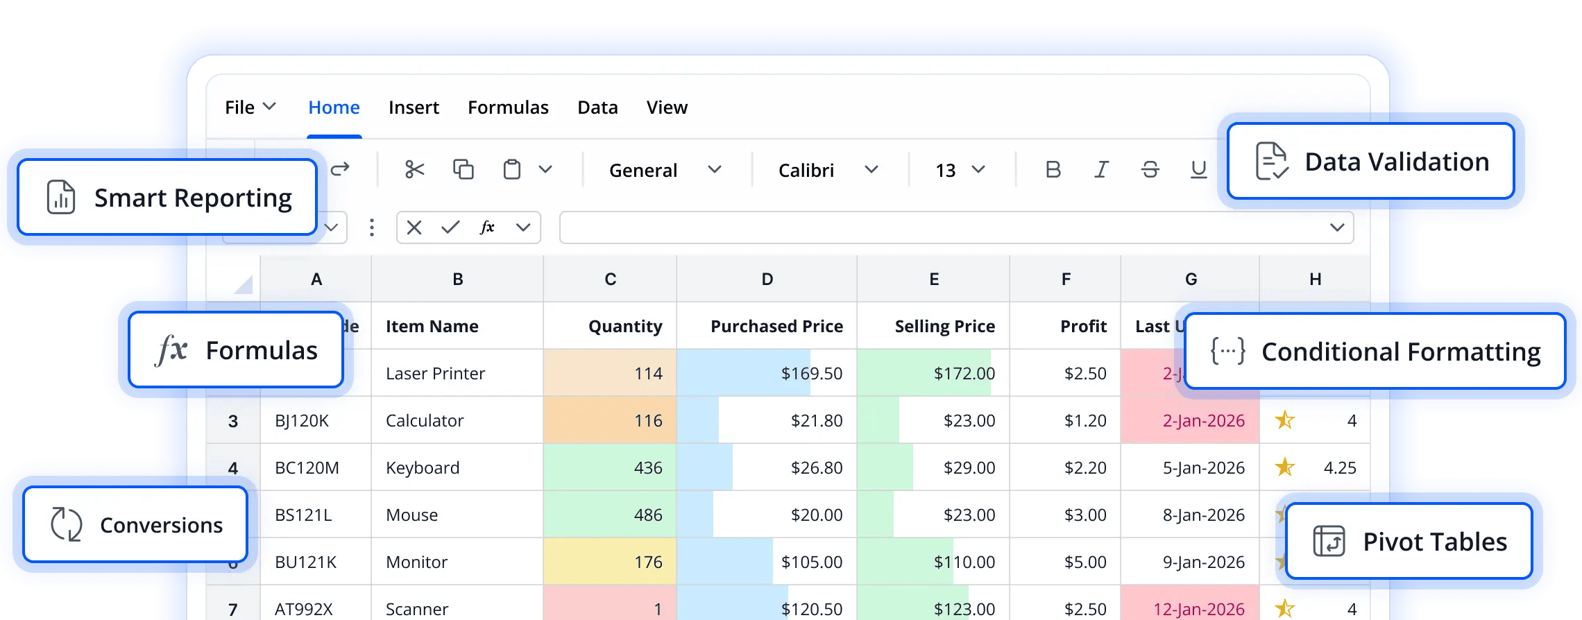Expand the font size 13 dropdown
The height and width of the screenshot is (620, 1582).
[x=960, y=170]
